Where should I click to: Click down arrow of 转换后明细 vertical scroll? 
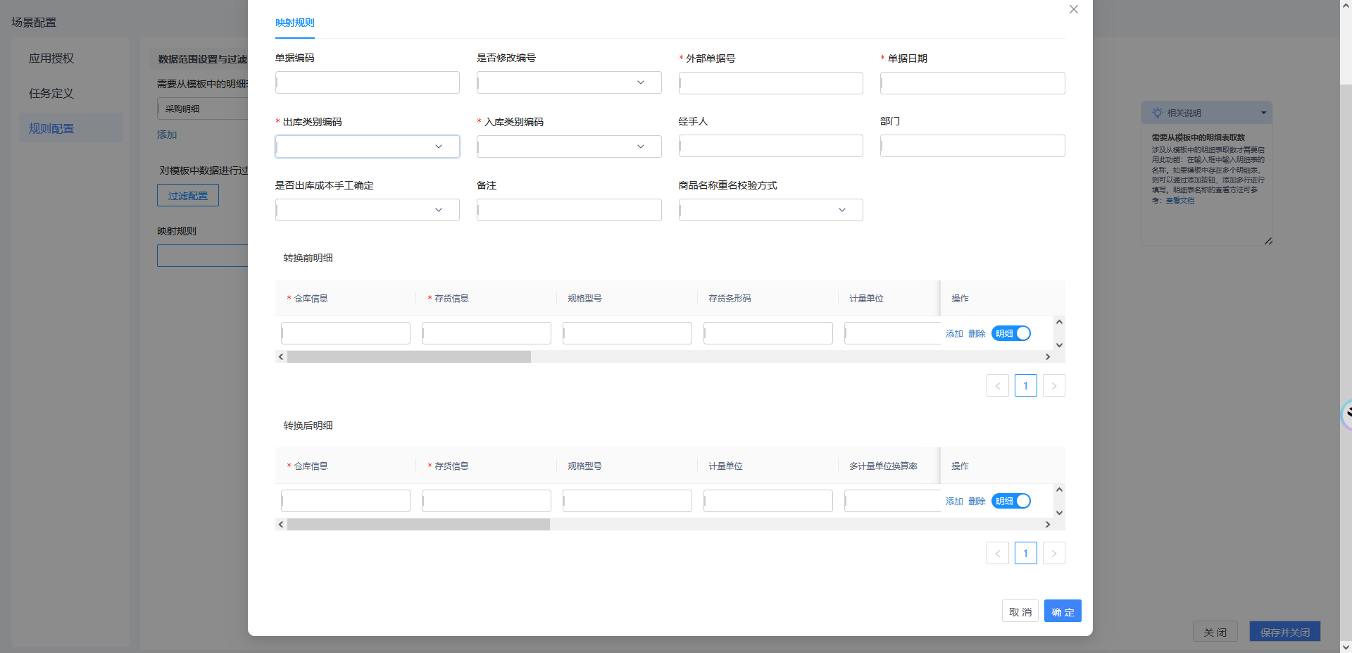[x=1059, y=513]
